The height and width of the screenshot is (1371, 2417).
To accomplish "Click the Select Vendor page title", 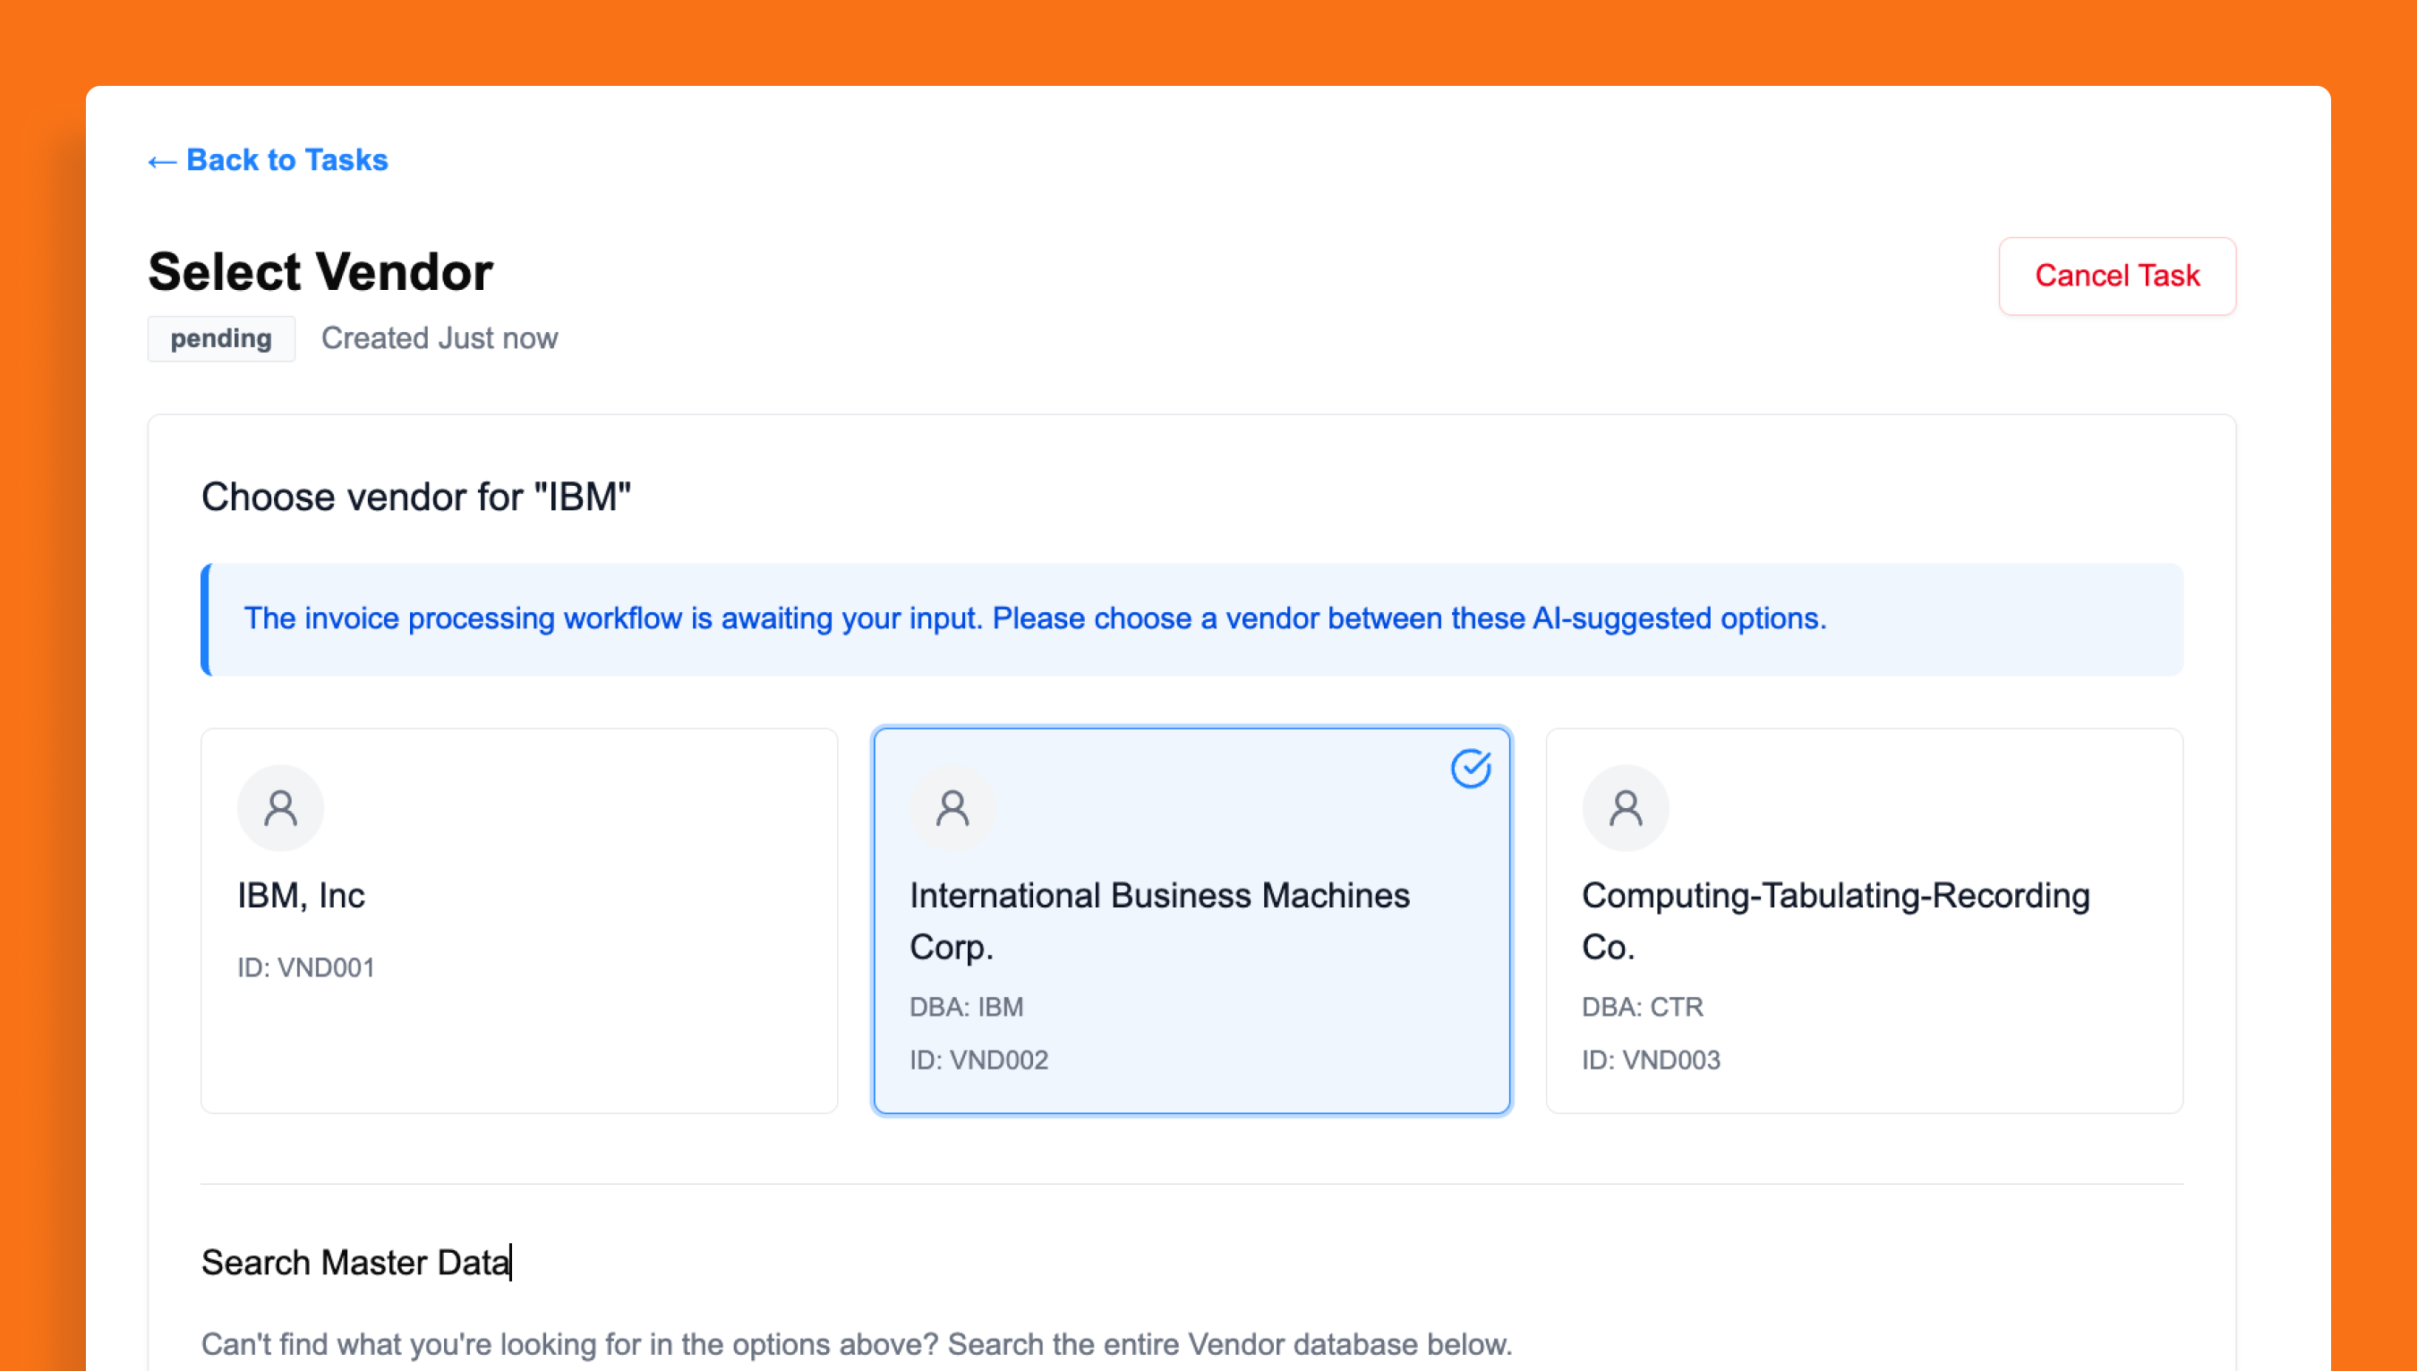I will (x=320, y=272).
